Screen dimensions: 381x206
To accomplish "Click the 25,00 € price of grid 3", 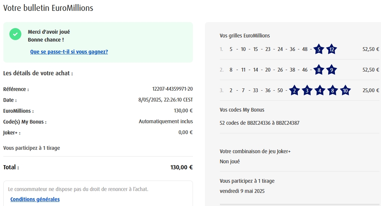I will tap(371, 90).
